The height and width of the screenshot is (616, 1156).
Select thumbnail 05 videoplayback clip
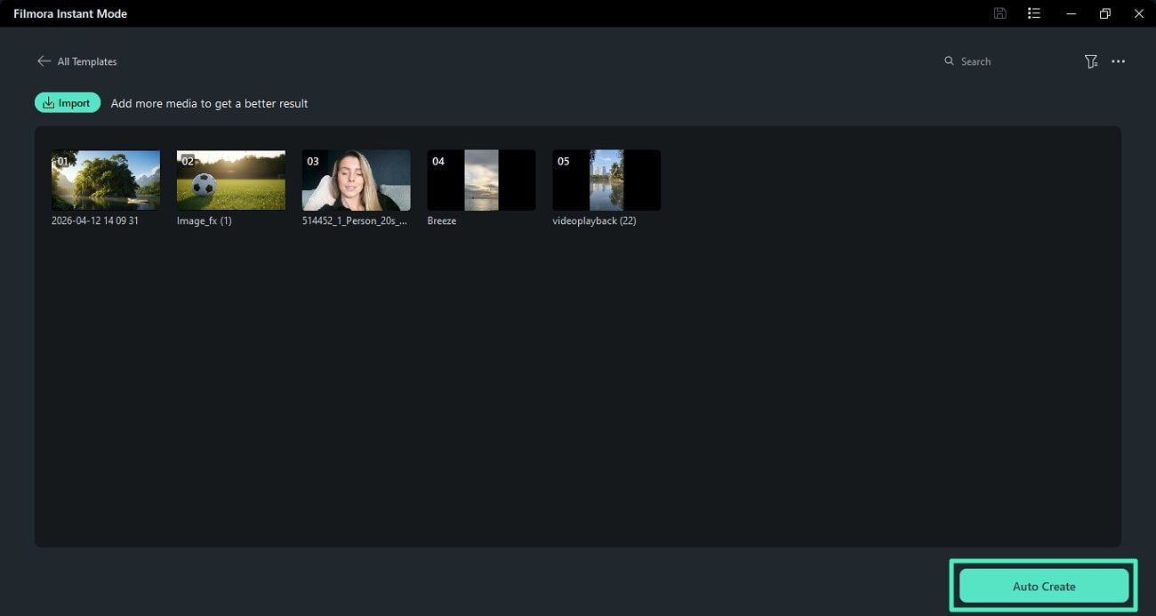[x=606, y=180]
